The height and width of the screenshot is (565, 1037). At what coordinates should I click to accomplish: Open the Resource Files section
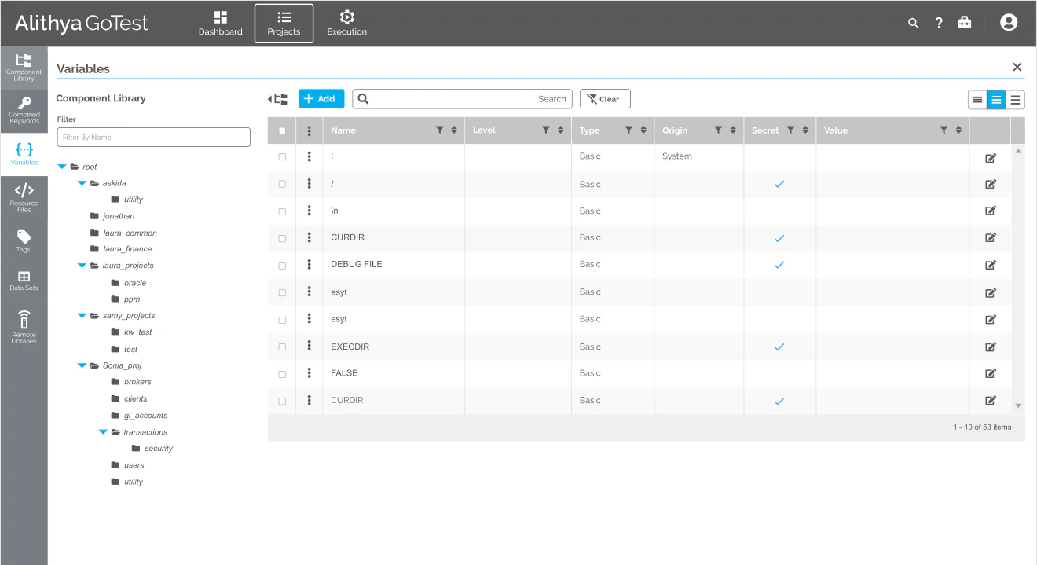pos(24,198)
